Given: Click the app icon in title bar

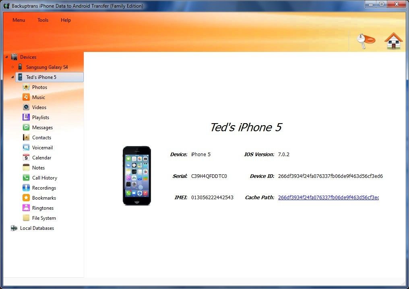Looking at the screenshot, I should click(x=6, y=6).
